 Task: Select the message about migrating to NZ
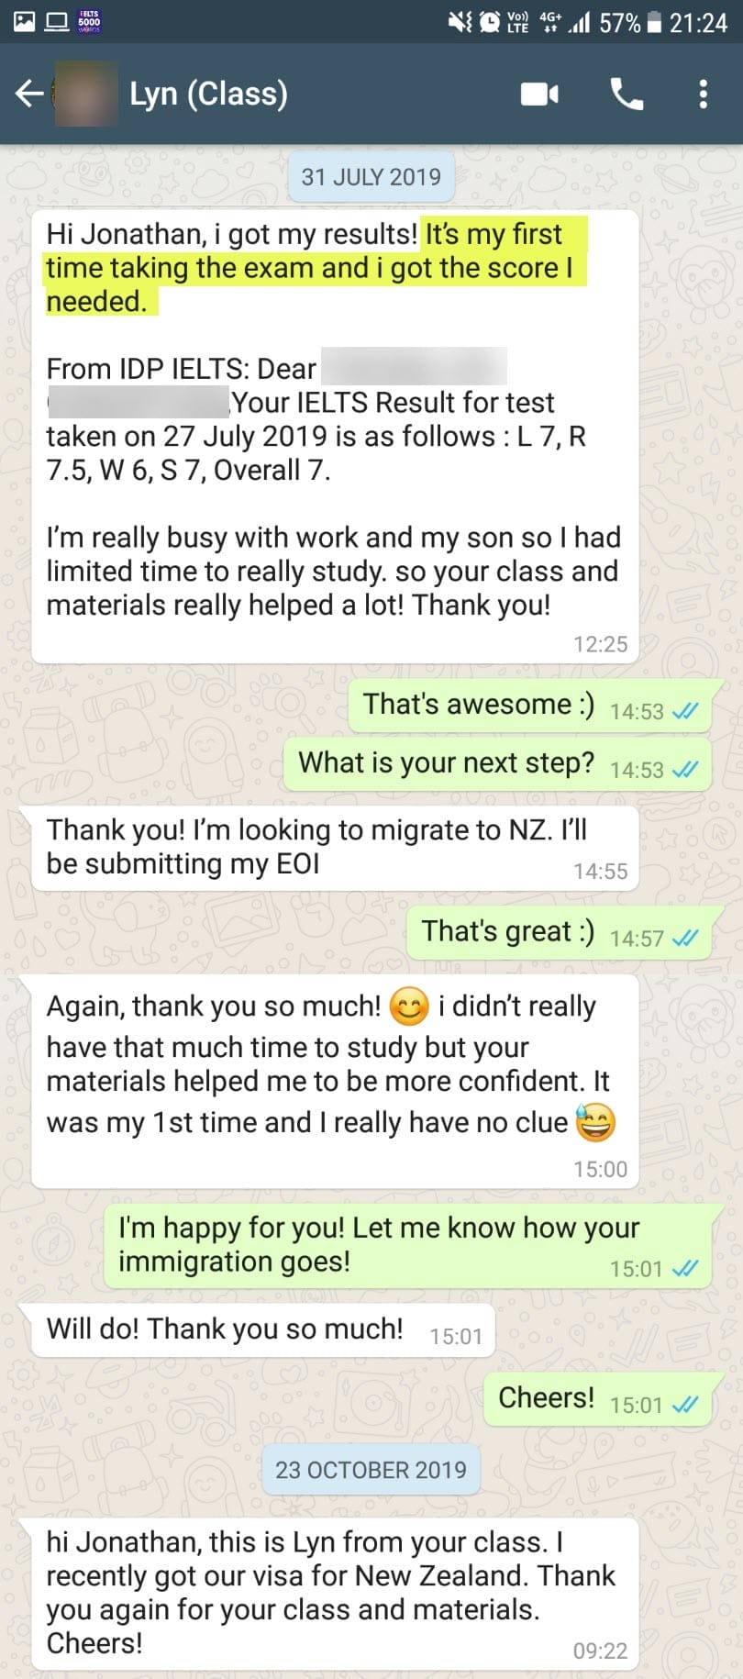click(x=335, y=847)
